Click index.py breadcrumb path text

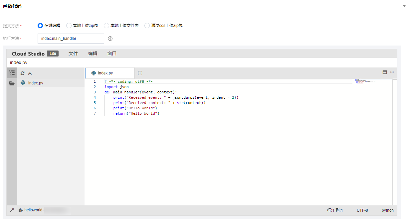tap(18, 62)
